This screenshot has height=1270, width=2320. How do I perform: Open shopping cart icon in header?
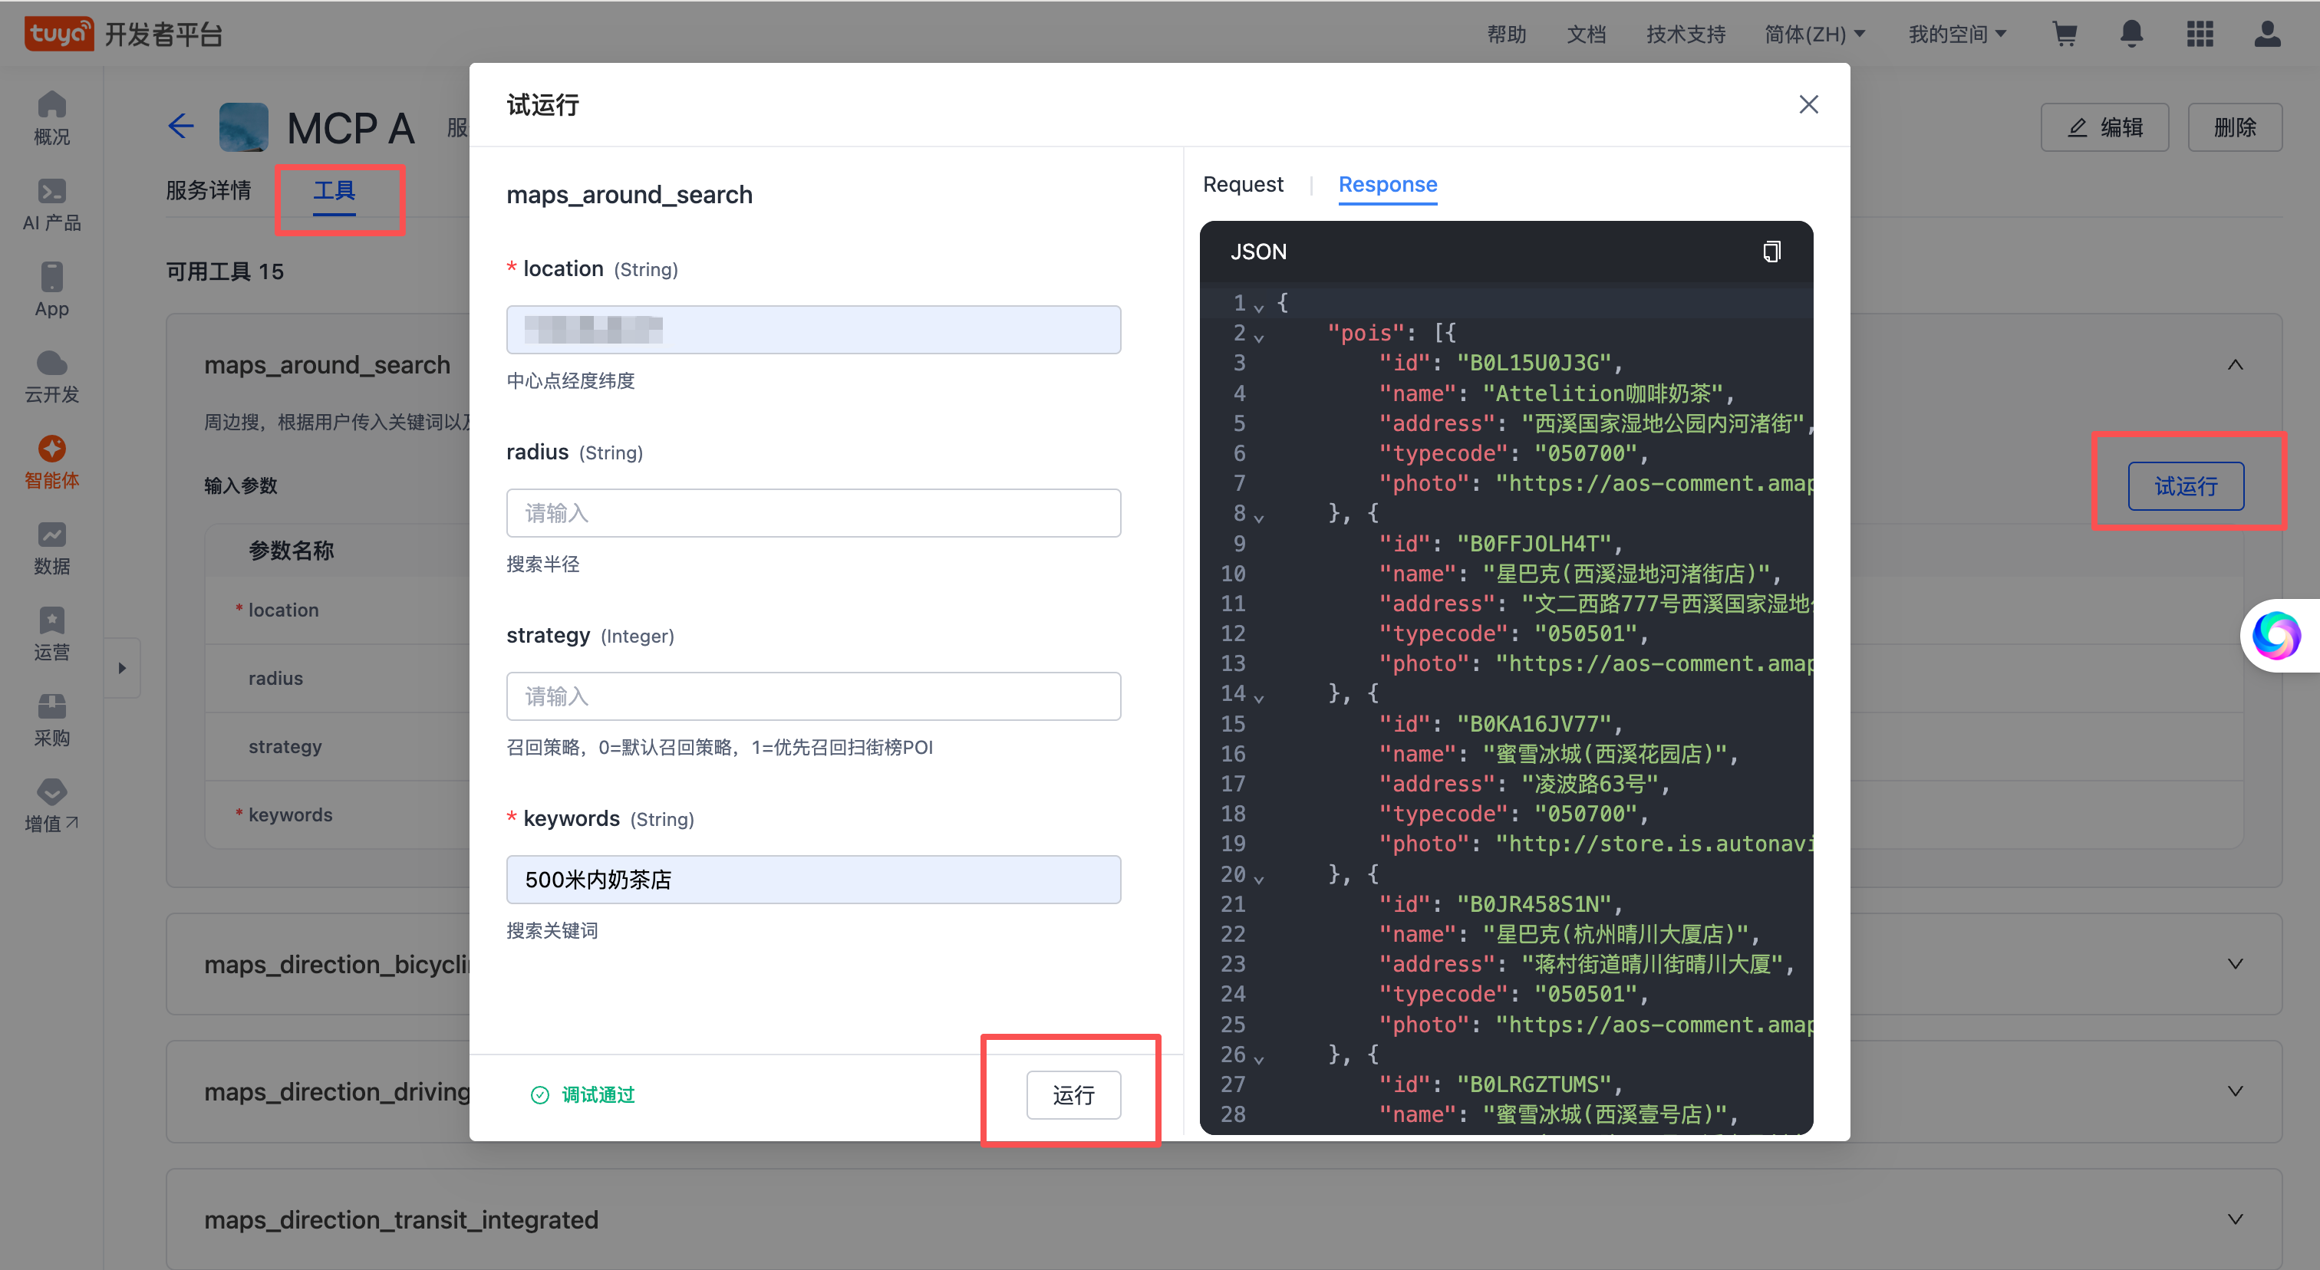tap(2065, 35)
